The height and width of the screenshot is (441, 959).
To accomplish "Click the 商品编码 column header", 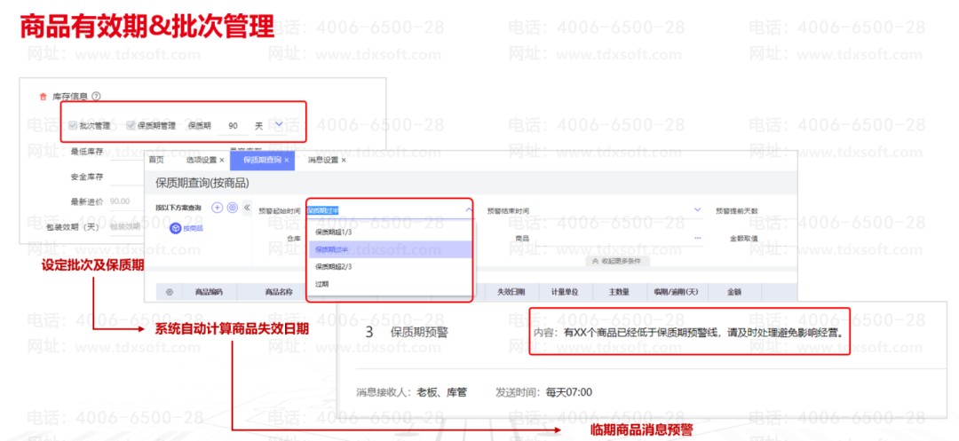I will (x=209, y=292).
